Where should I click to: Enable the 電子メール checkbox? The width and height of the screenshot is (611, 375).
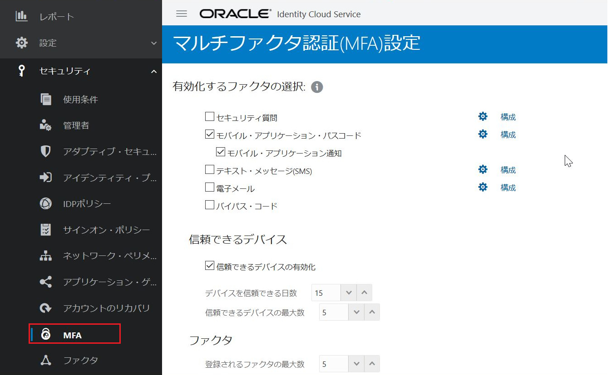point(209,187)
